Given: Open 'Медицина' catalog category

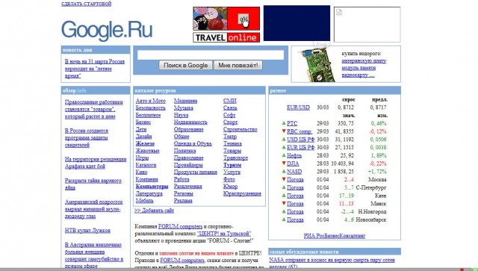Looking at the screenshot, I should (185, 101).
